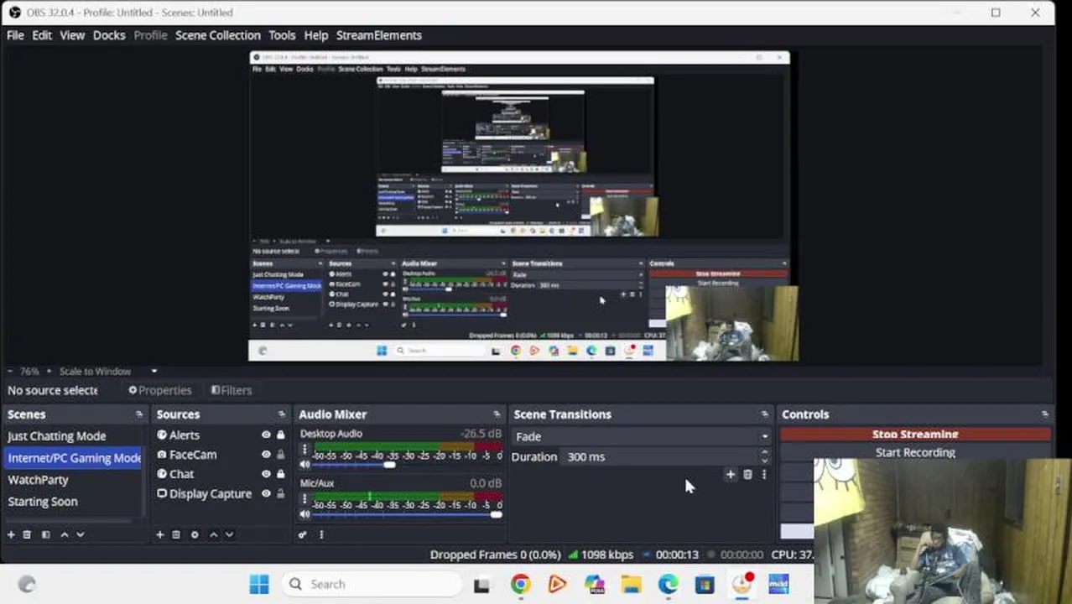Move selected scene up with the arrow
The image size is (1072, 604).
(x=64, y=534)
